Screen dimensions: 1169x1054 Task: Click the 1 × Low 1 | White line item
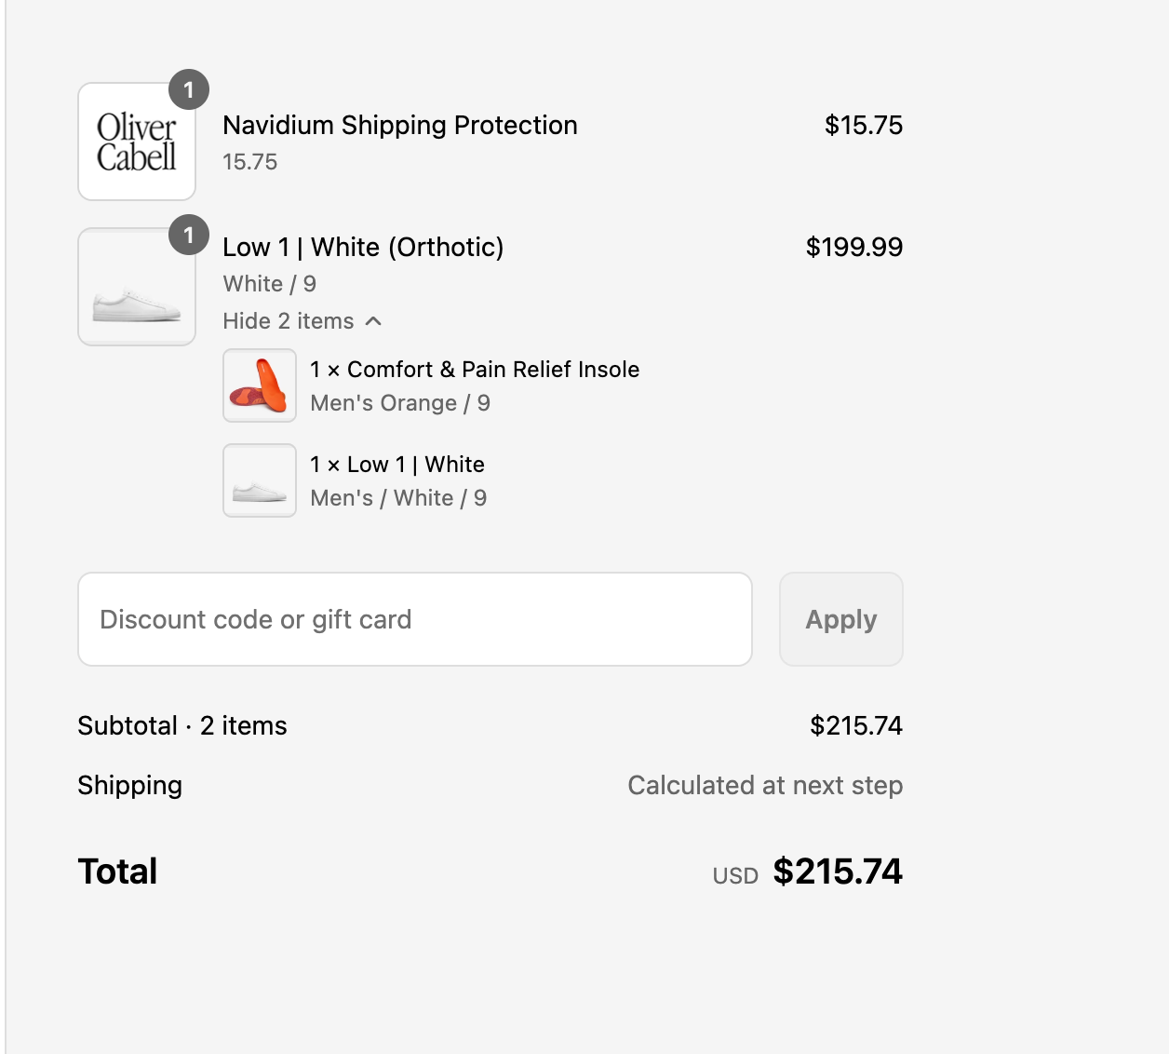pyautogui.click(x=397, y=465)
